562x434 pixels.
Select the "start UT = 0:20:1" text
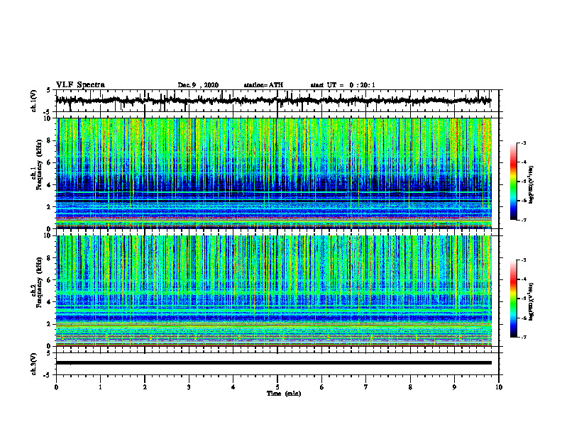(x=343, y=85)
